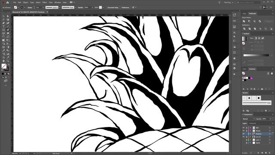275x155 pixels.
Task: Click the gradient slider bar
Action: (256, 55)
